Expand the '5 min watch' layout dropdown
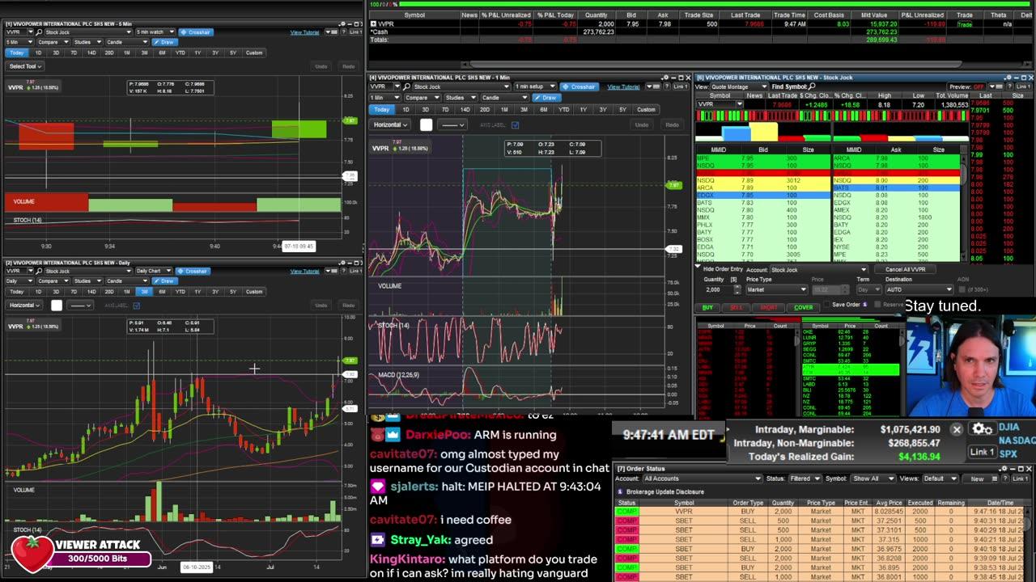Viewport: 1036px width, 582px height. coord(155,32)
